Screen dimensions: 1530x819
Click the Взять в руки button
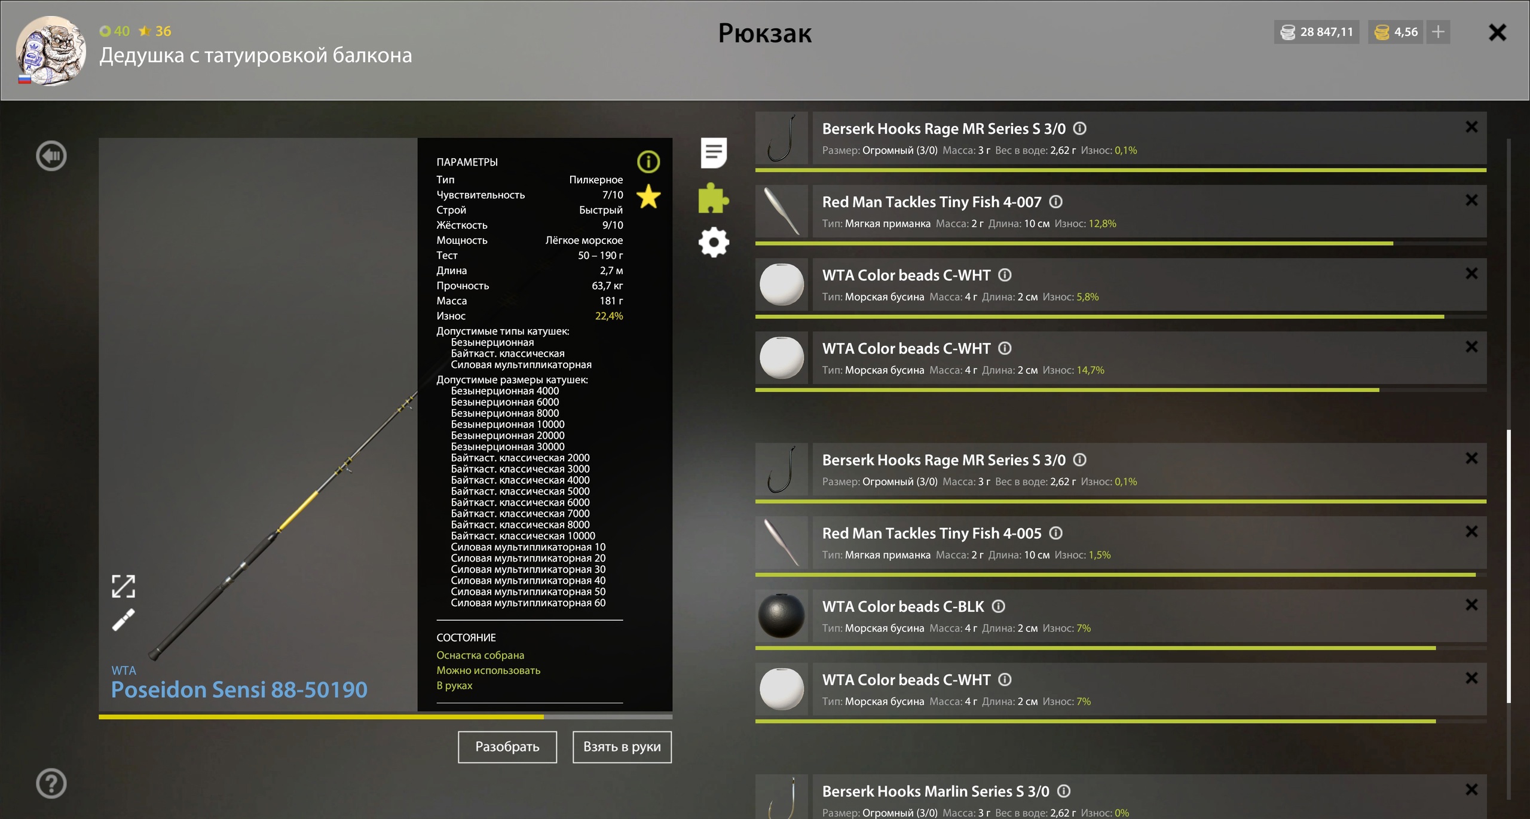coord(622,747)
